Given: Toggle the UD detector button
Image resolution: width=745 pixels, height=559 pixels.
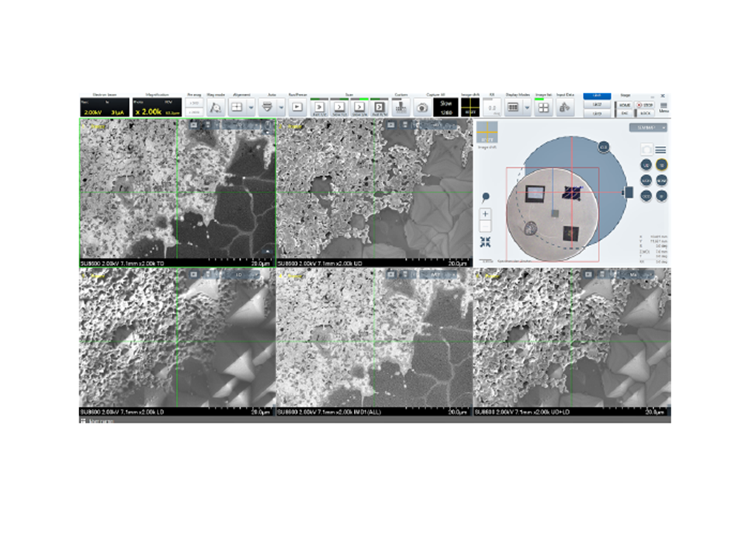Looking at the screenshot, I should [x=646, y=165].
